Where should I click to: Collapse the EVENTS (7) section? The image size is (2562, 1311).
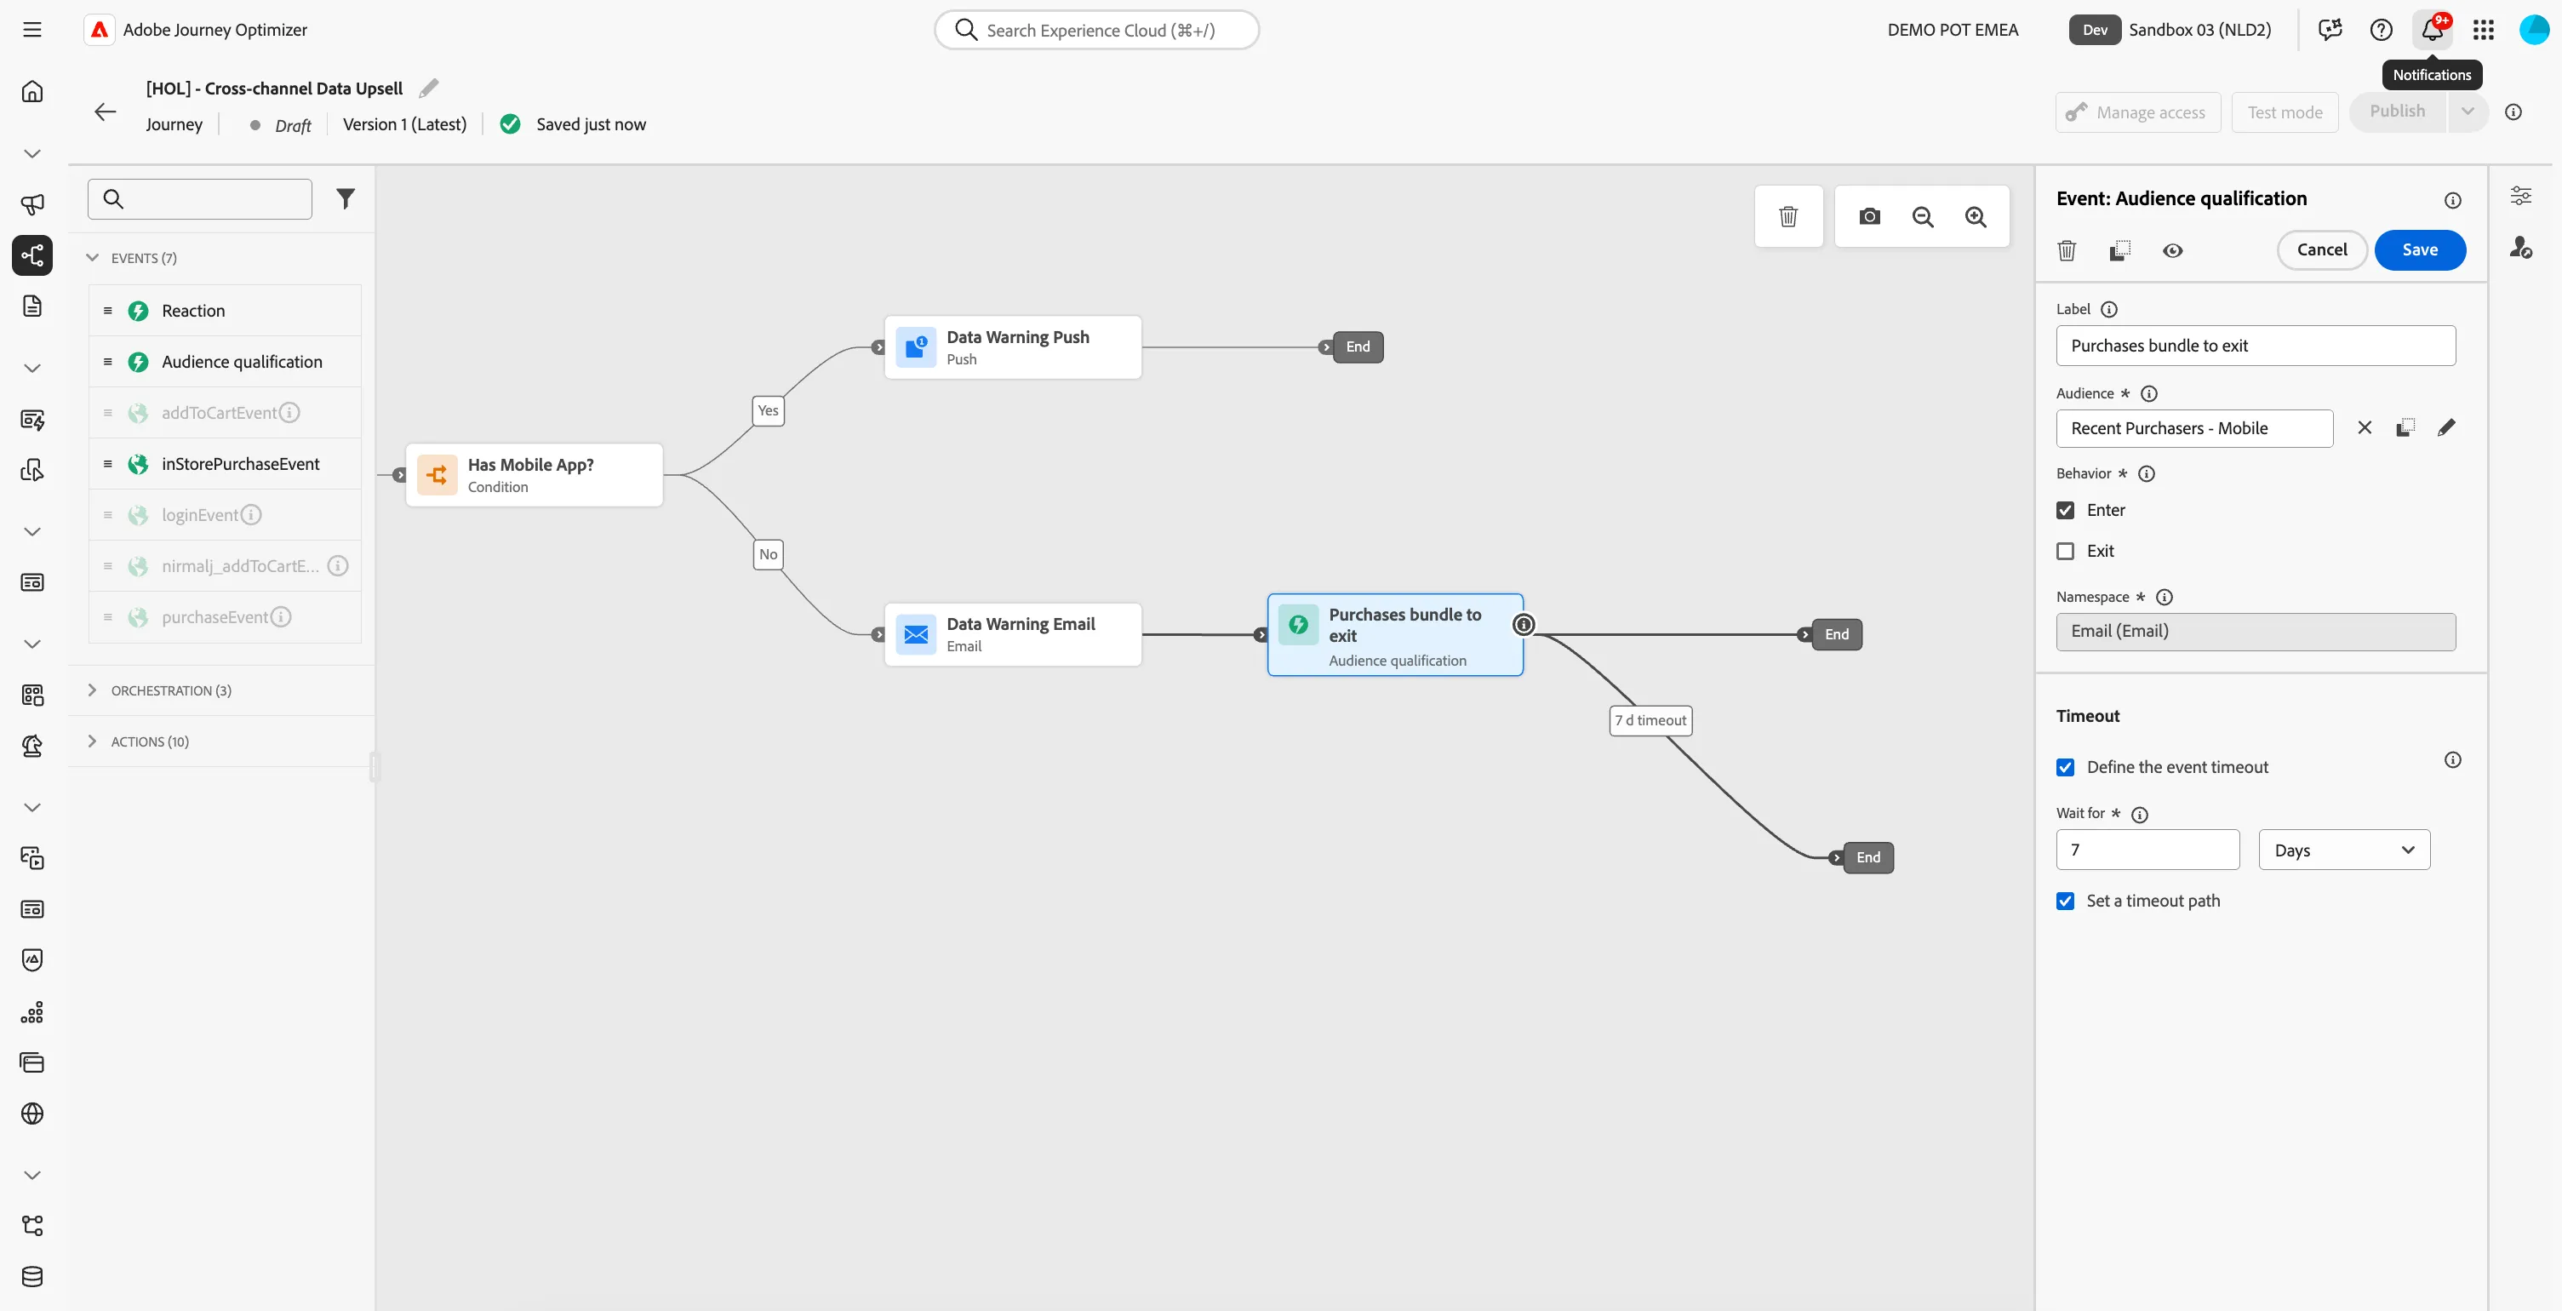[x=93, y=258]
